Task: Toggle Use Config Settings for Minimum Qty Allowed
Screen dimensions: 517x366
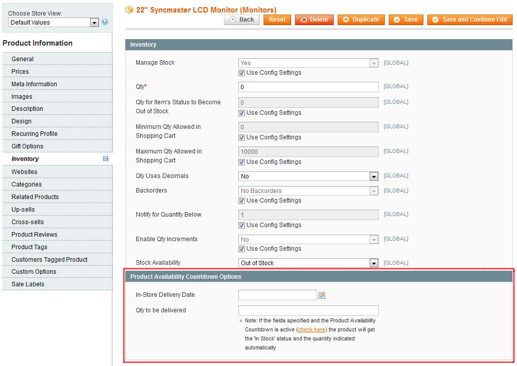Action: click(241, 137)
